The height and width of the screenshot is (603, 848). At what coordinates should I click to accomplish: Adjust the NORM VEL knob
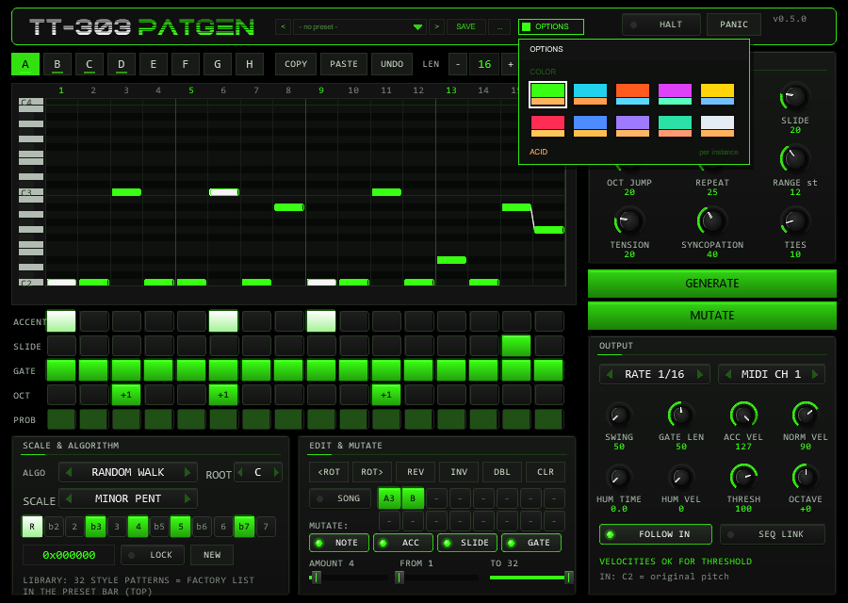[805, 416]
